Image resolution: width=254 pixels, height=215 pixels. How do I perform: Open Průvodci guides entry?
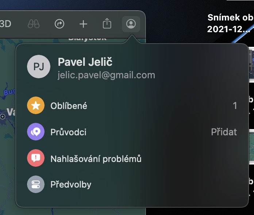132,132
